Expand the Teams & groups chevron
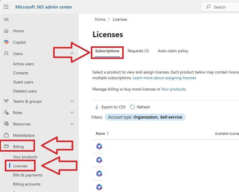 click(x=72, y=101)
